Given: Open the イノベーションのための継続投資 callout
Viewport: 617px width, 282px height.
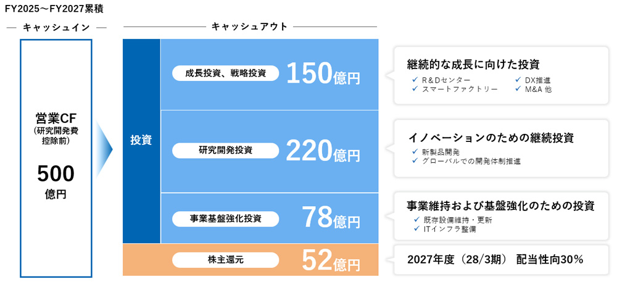Looking at the screenshot, I should (501, 148).
